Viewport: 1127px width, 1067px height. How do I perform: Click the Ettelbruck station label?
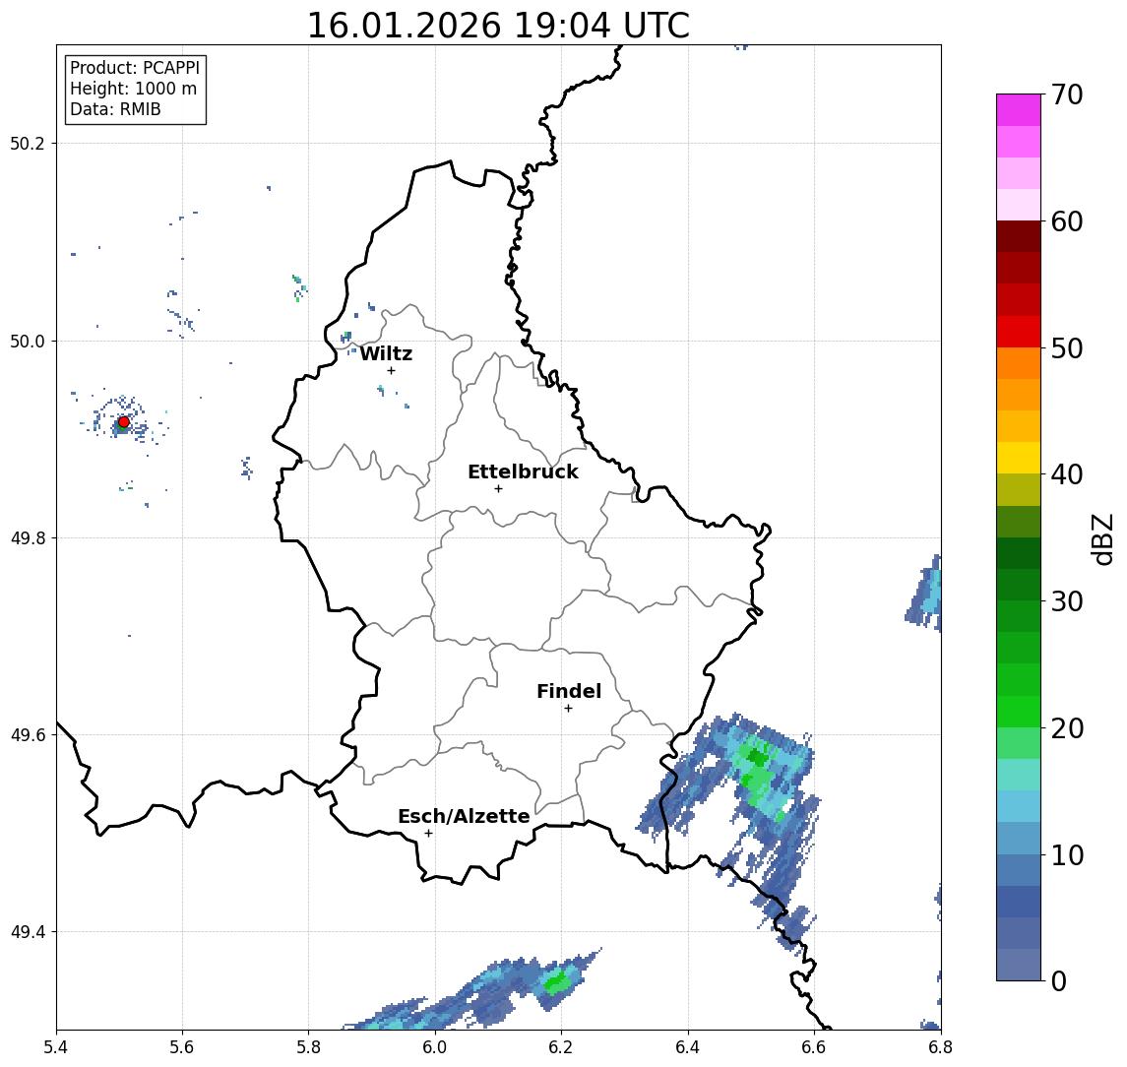[524, 472]
